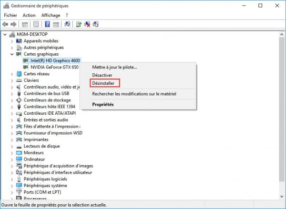Click Uninstall device red X icon
The height and width of the screenshot is (209, 286).
click(87, 24)
